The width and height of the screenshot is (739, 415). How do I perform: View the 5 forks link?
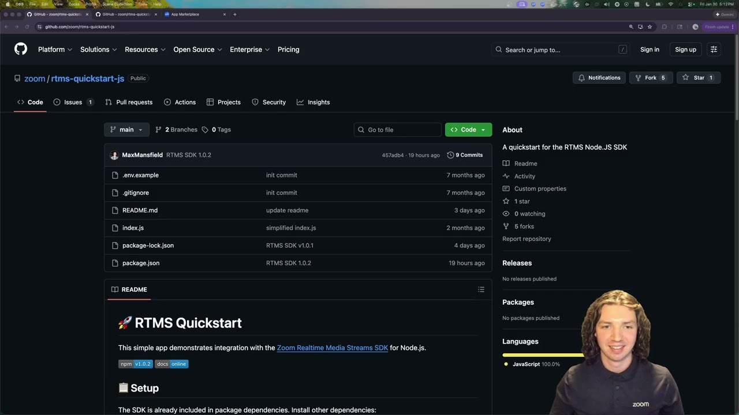click(518, 227)
